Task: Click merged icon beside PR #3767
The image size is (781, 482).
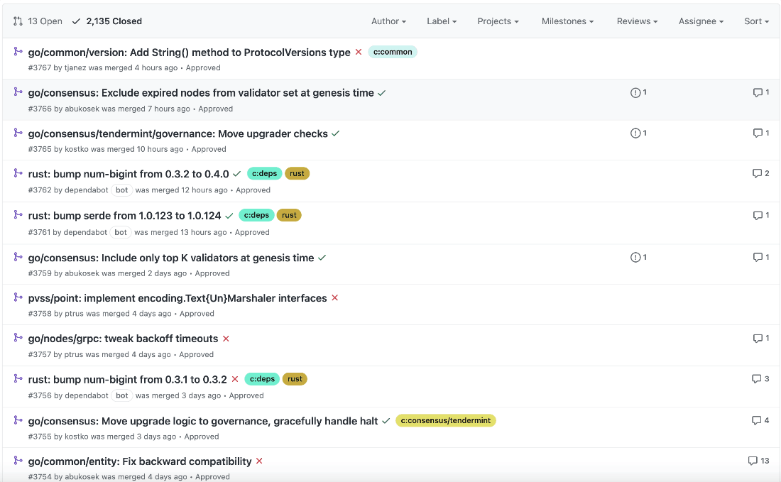Action: (x=18, y=51)
